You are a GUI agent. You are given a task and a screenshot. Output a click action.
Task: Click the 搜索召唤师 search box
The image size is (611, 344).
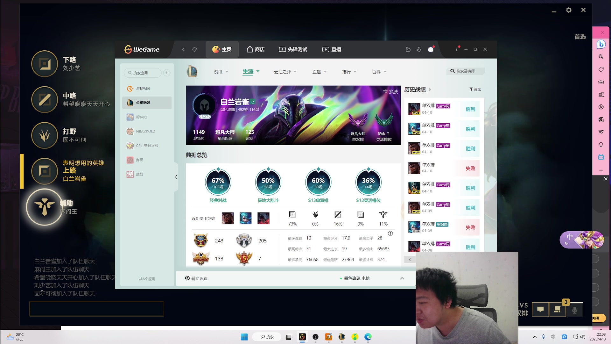click(x=466, y=71)
